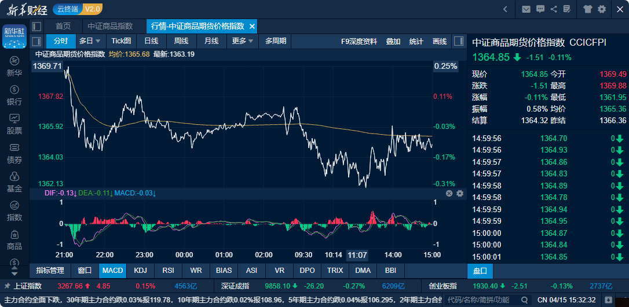This screenshot has height=307, width=629.
Task: Open the mail envelope icon in title bar
Action: 526,9
